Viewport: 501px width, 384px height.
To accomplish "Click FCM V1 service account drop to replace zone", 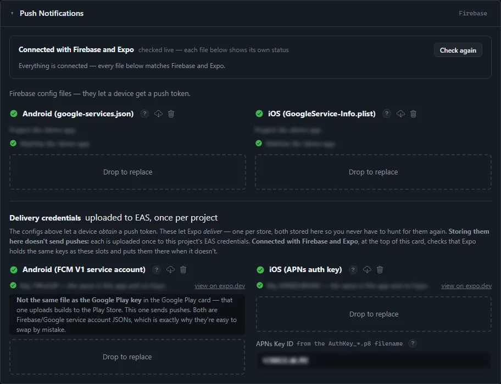I will 127,357.
